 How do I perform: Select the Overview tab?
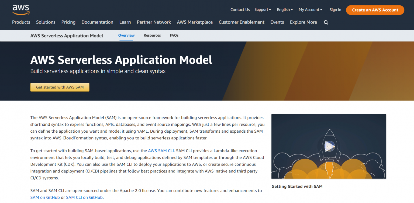pyautogui.click(x=126, y=35)
